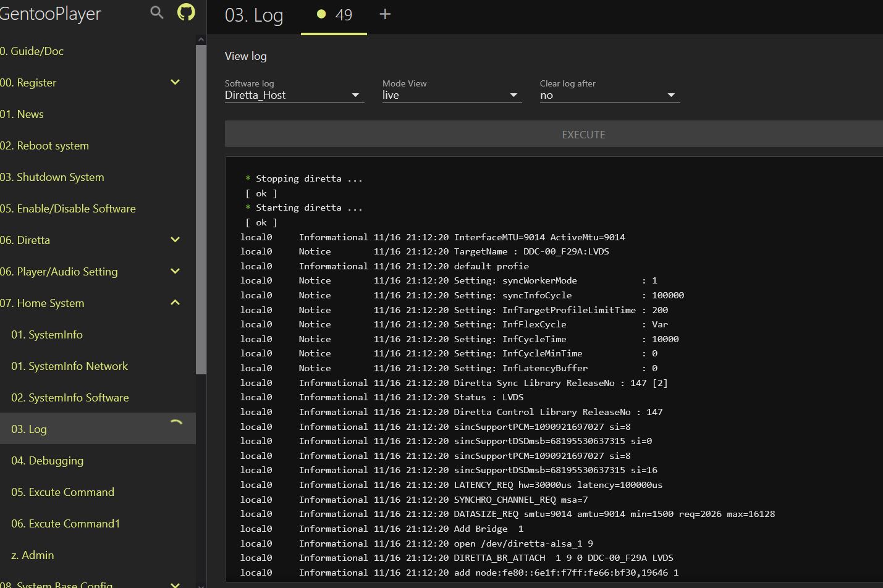The height and width of the screenshot is (588, 883).
Task: Click 'Status : LVDS' log text
Action: coord(489,397)
